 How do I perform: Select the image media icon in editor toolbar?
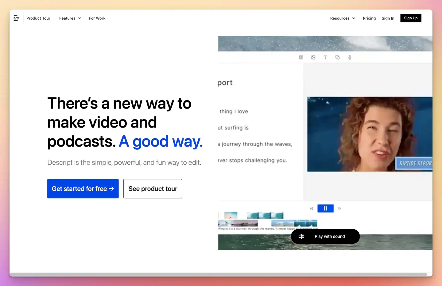click(313, 57)
